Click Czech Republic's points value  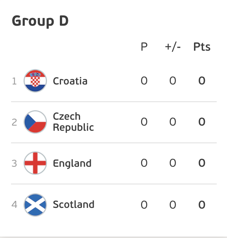coord(202,122)
